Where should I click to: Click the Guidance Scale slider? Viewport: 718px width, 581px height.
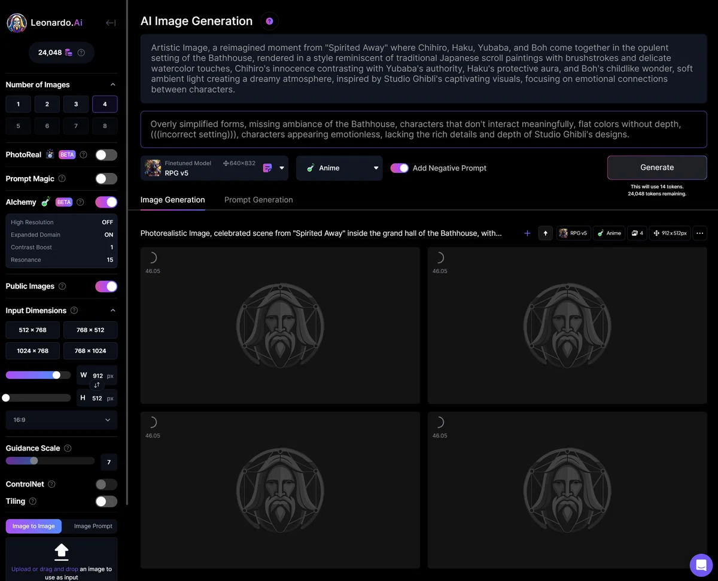click(x=50, y=461)
